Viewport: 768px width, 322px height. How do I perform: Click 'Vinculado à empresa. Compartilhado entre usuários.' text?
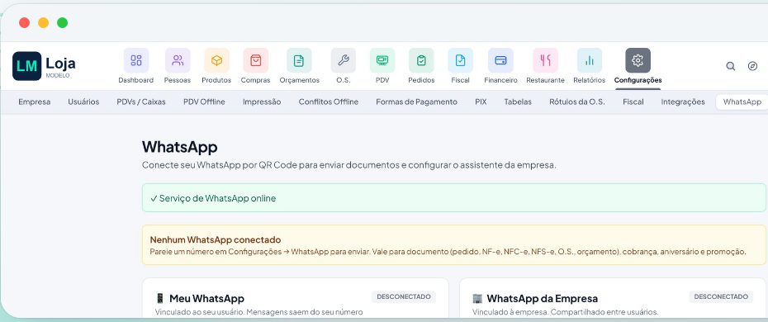click(x=565, y=312)
